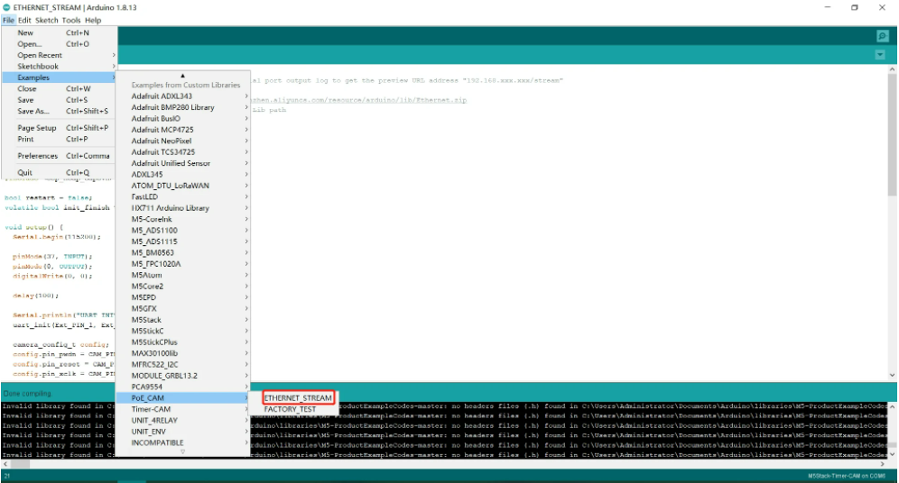Expand M5_ADS1115 examples

pos(183,241)
